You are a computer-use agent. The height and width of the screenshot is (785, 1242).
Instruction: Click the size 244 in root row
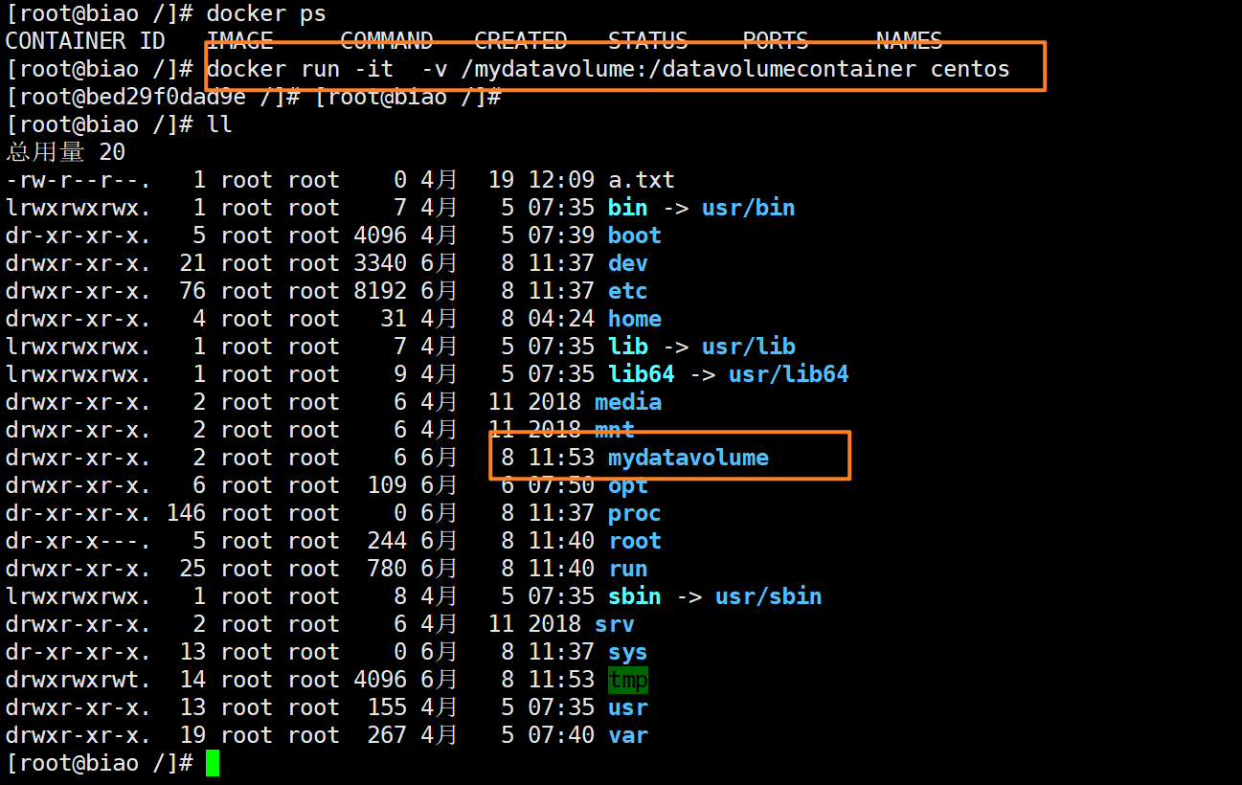387,541
